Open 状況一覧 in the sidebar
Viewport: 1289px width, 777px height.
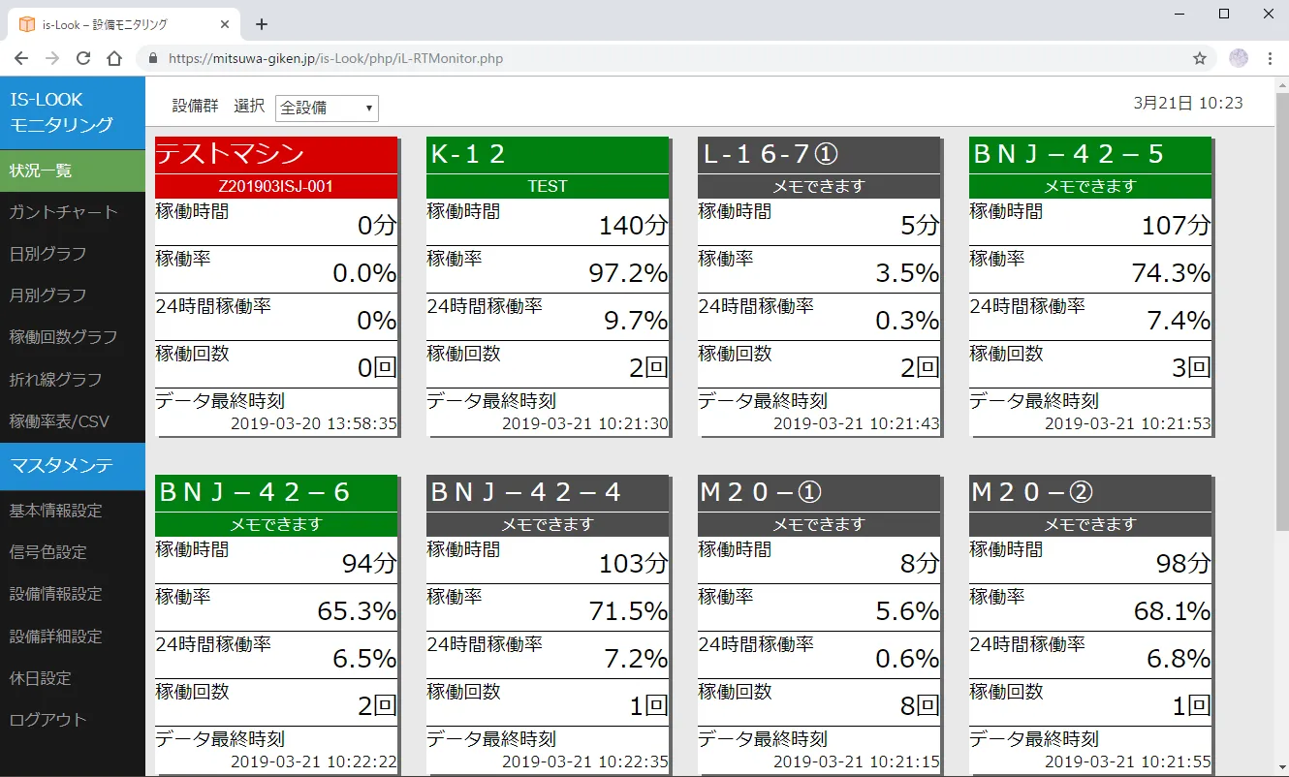point(73,171)
